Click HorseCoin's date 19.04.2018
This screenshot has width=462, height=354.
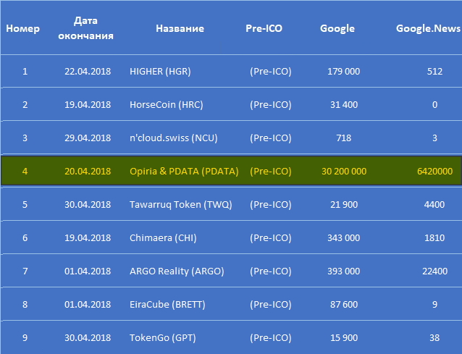pyautogui.click(x=88, y=104)
